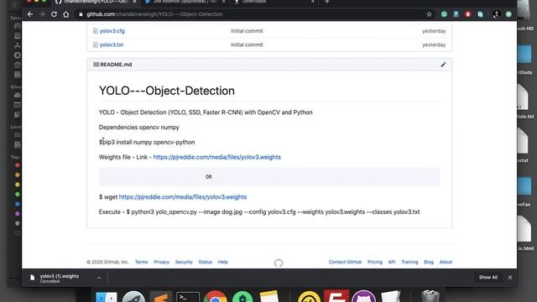Open Contact GitHub footer link
This screenshot has height=302, width=537.
[x=345, y=262]
